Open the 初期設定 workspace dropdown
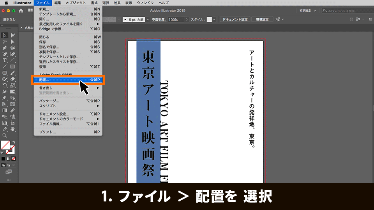 (307, 11)
